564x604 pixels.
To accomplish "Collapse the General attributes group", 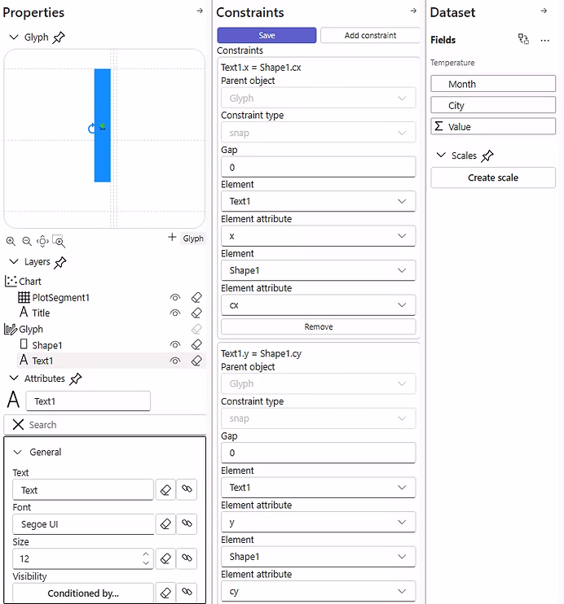I will [17, 452].
